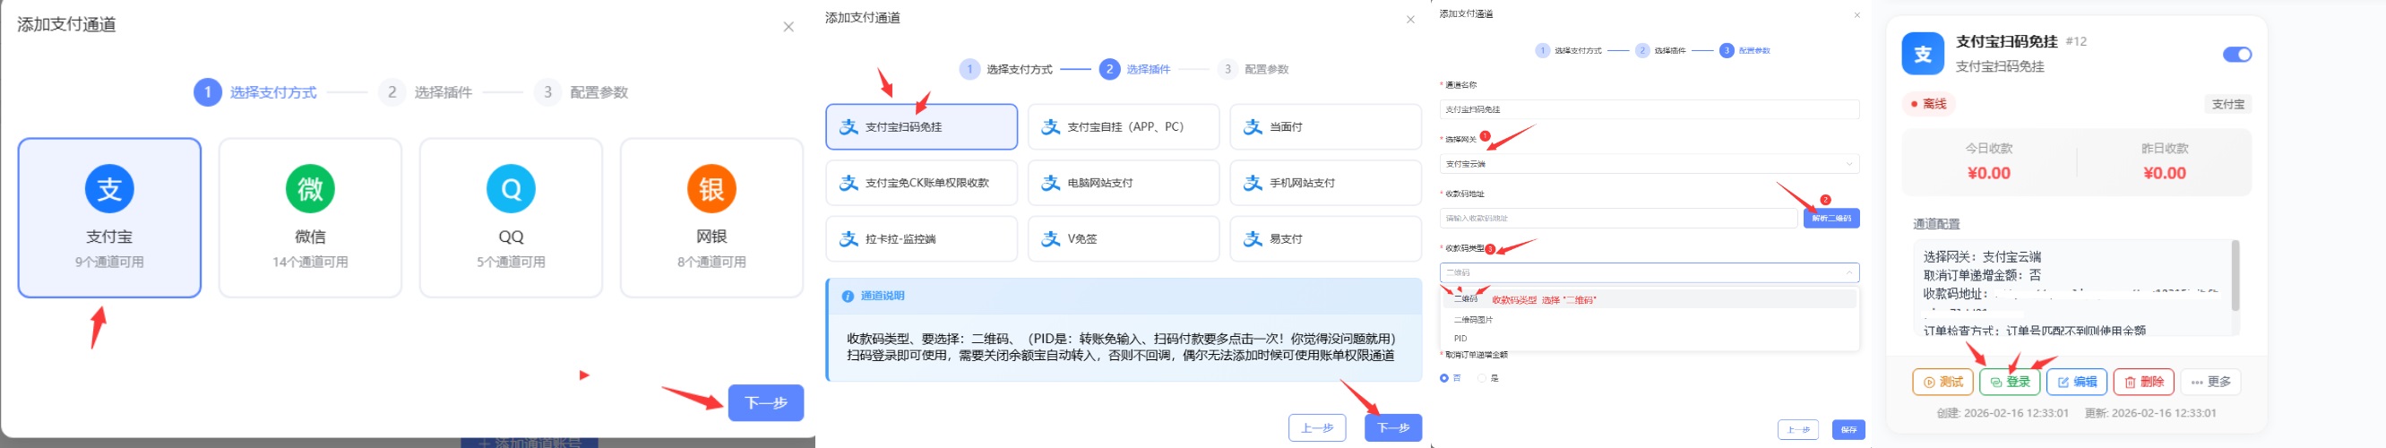Image resolution: width=2386 pixels, height=448 pixels.
Task: Click the 测试 button on the channel card
Action: (1943, 383)
